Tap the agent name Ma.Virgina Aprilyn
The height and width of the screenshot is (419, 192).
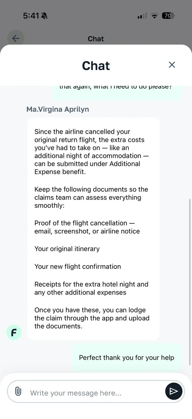[x=58, y=109]
